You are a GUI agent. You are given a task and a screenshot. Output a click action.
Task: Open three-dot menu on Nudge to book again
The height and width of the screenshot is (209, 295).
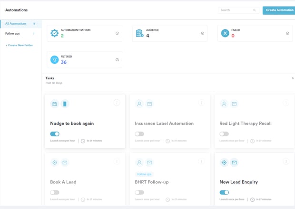click(117, 103)
